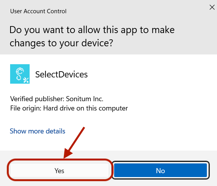The width and height of the screenshot is (217, 186).
Task: Click the User Account Control title
Action: 38,11
